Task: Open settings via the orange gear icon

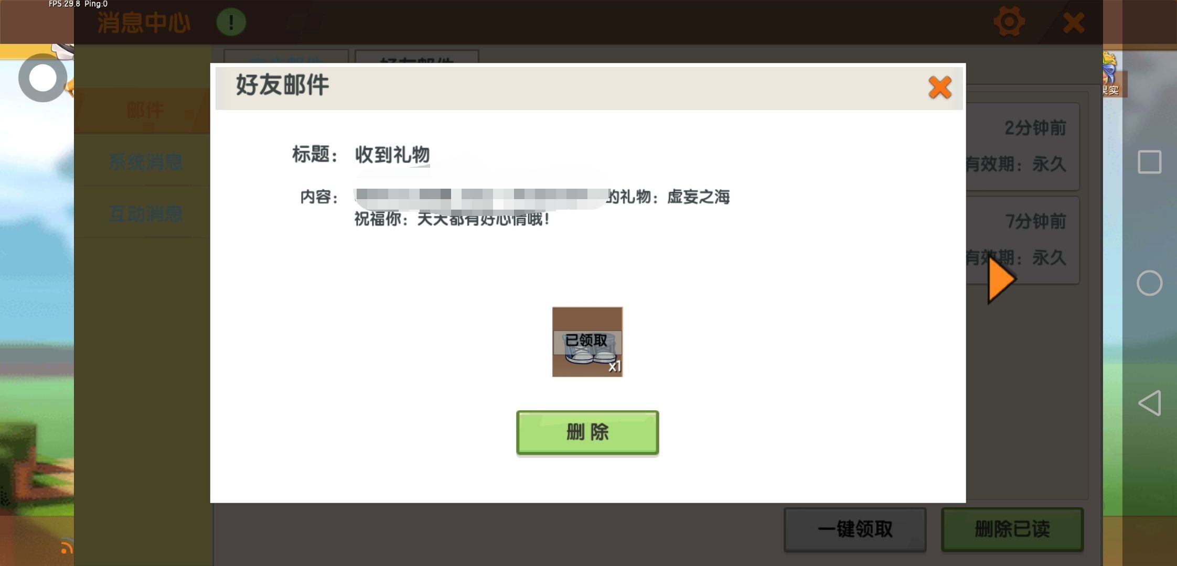Action: pos(1009,23)
